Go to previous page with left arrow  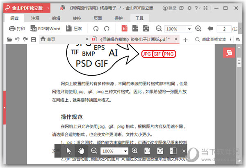[210, 29]
